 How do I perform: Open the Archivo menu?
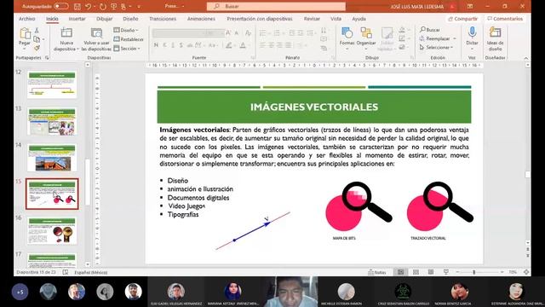[x=26, y=19]
